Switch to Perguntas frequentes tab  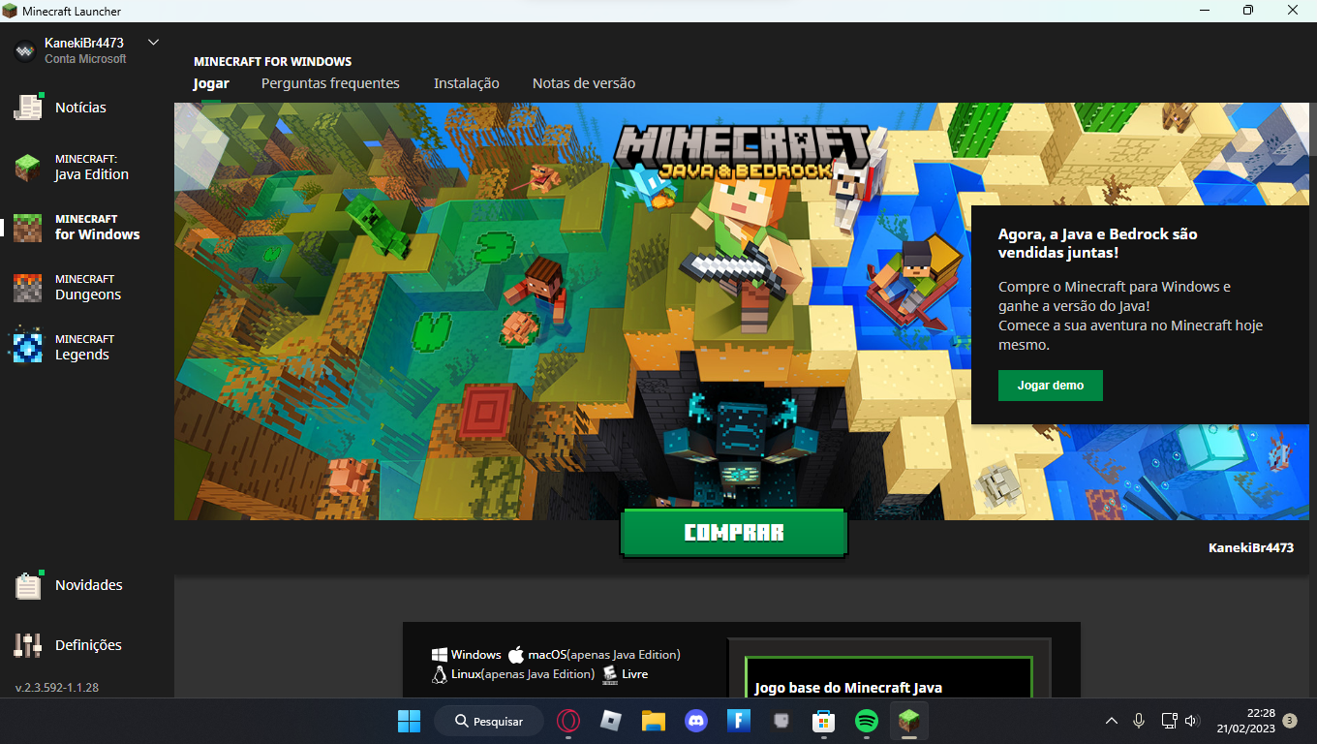pos(330,83)
